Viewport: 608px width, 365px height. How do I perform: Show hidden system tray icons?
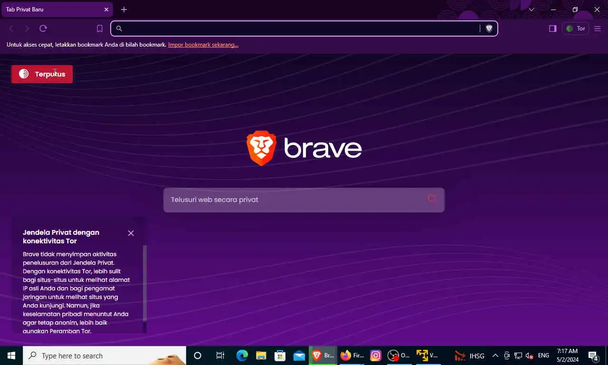tap(495, 355)
